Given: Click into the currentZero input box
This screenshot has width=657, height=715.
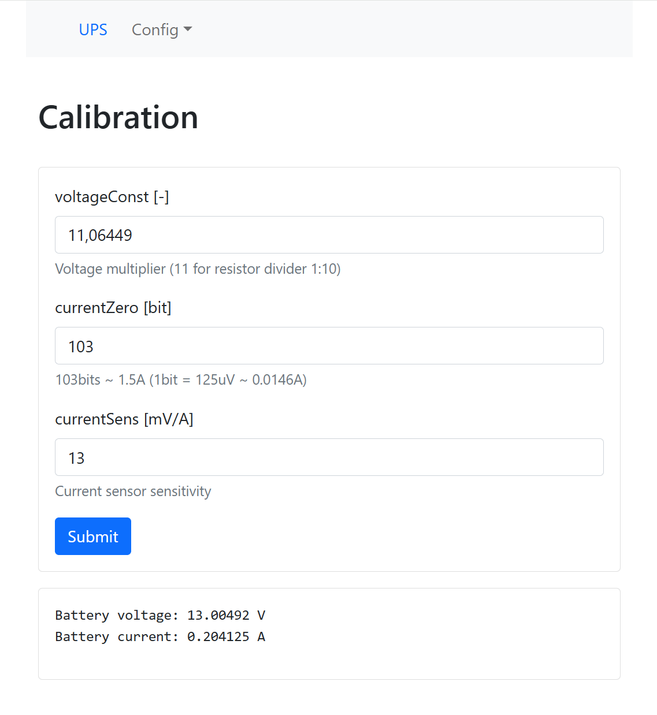Looking at the screenshot, I should point(329,346).
